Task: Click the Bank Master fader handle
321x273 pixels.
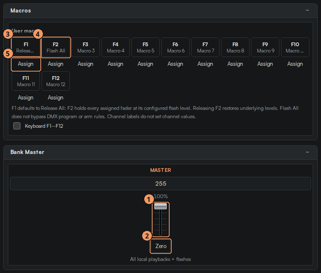Action: [x=160, y=206]
